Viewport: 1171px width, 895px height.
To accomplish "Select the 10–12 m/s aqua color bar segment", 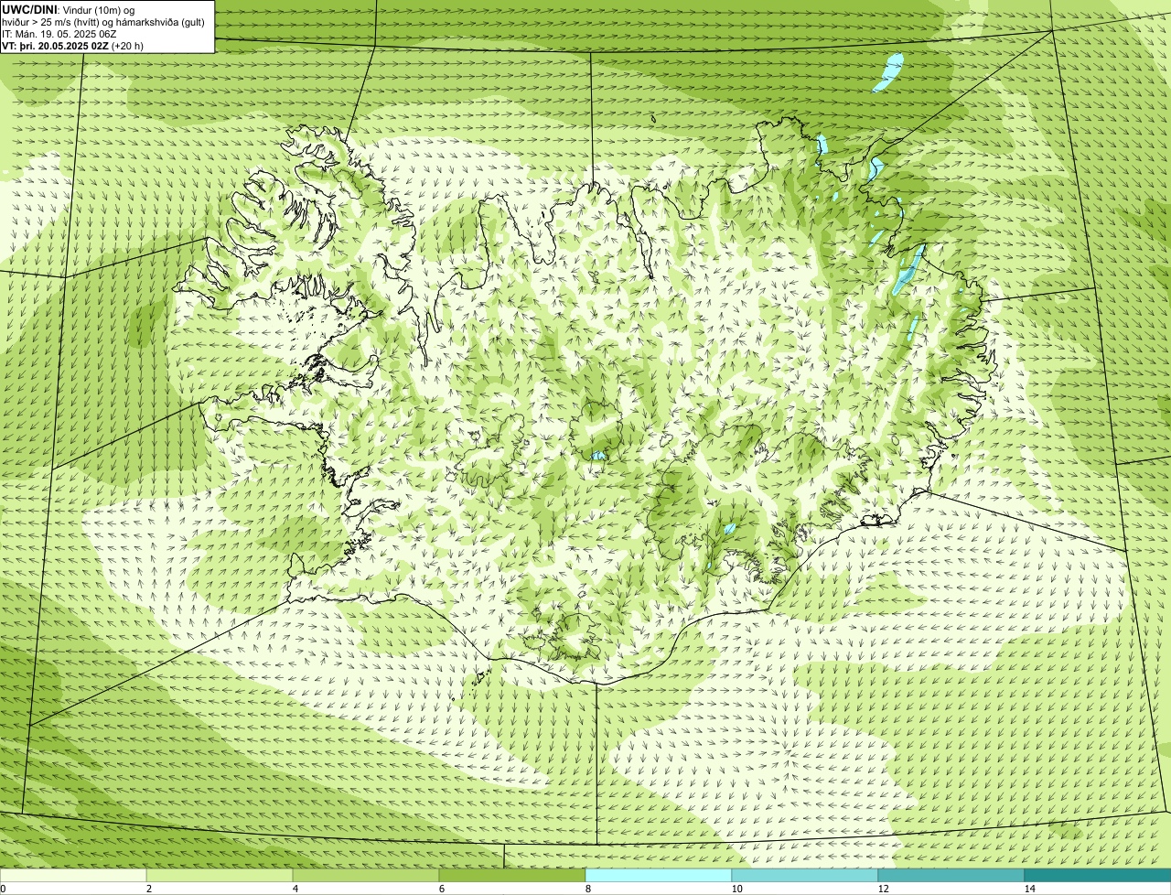I will tap(805, 875).
